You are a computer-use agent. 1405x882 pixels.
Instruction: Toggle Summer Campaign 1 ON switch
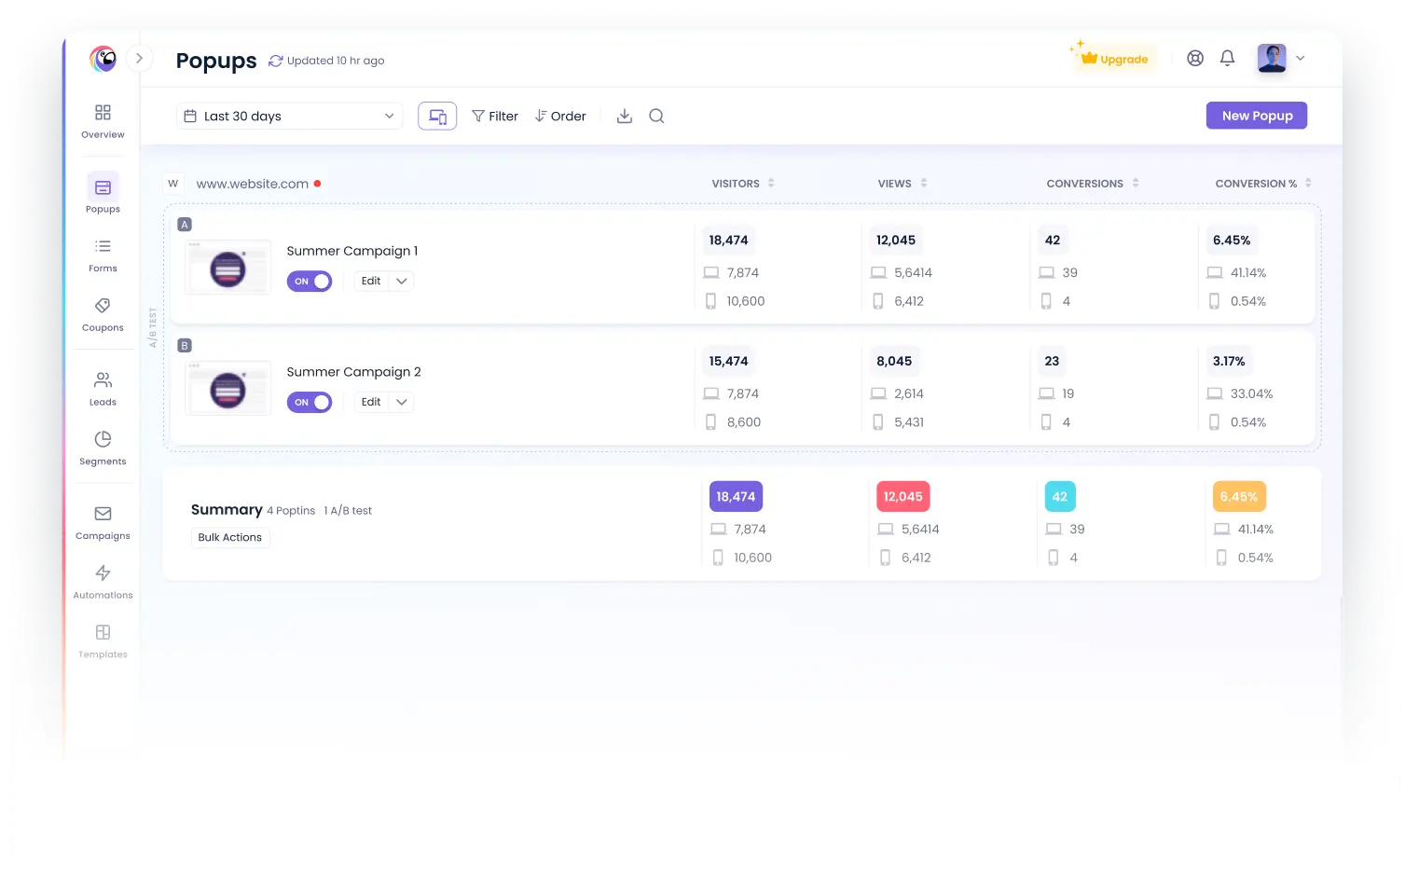[310, 281]
